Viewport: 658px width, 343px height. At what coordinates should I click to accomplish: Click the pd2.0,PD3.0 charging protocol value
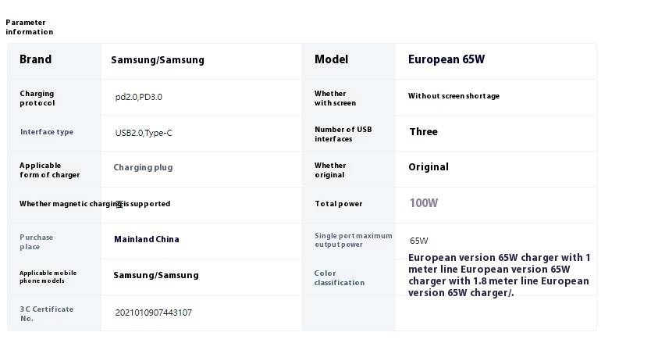pos(138,97)
